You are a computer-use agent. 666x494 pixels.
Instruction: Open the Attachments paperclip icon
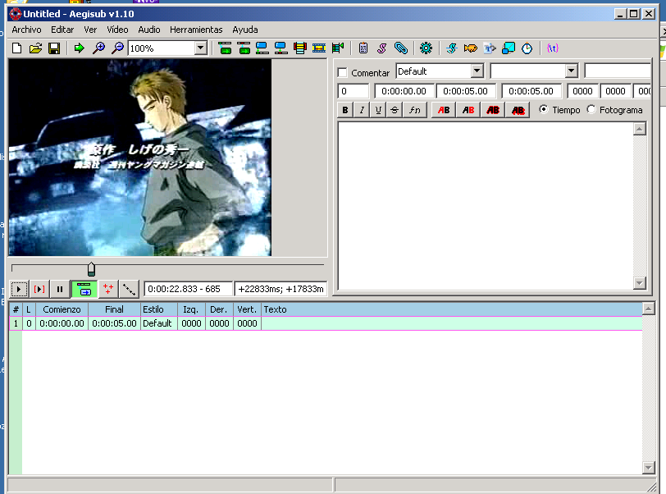(x=400, y=48)
